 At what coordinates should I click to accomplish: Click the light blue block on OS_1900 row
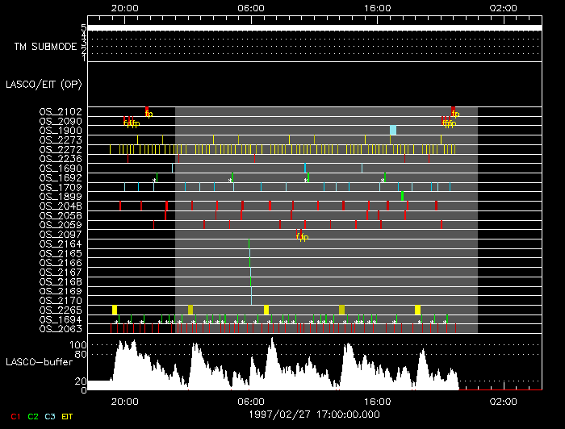393,131
